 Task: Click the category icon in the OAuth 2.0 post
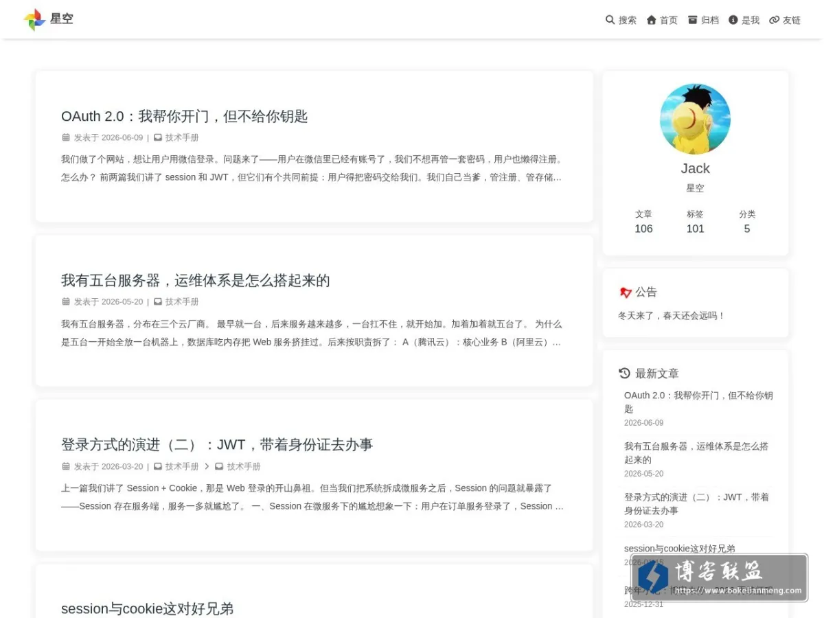(x=158, y=137)
